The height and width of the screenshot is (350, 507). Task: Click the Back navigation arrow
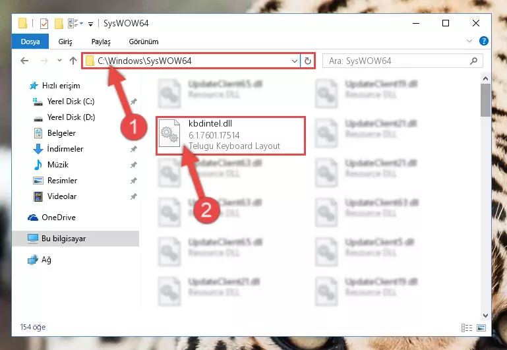click(x=24, y=61)
